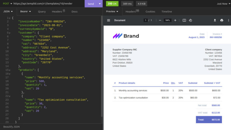Rotate the PDF document counterclockwise
This screenshot has height=130, width=231.
coord(190,20)
